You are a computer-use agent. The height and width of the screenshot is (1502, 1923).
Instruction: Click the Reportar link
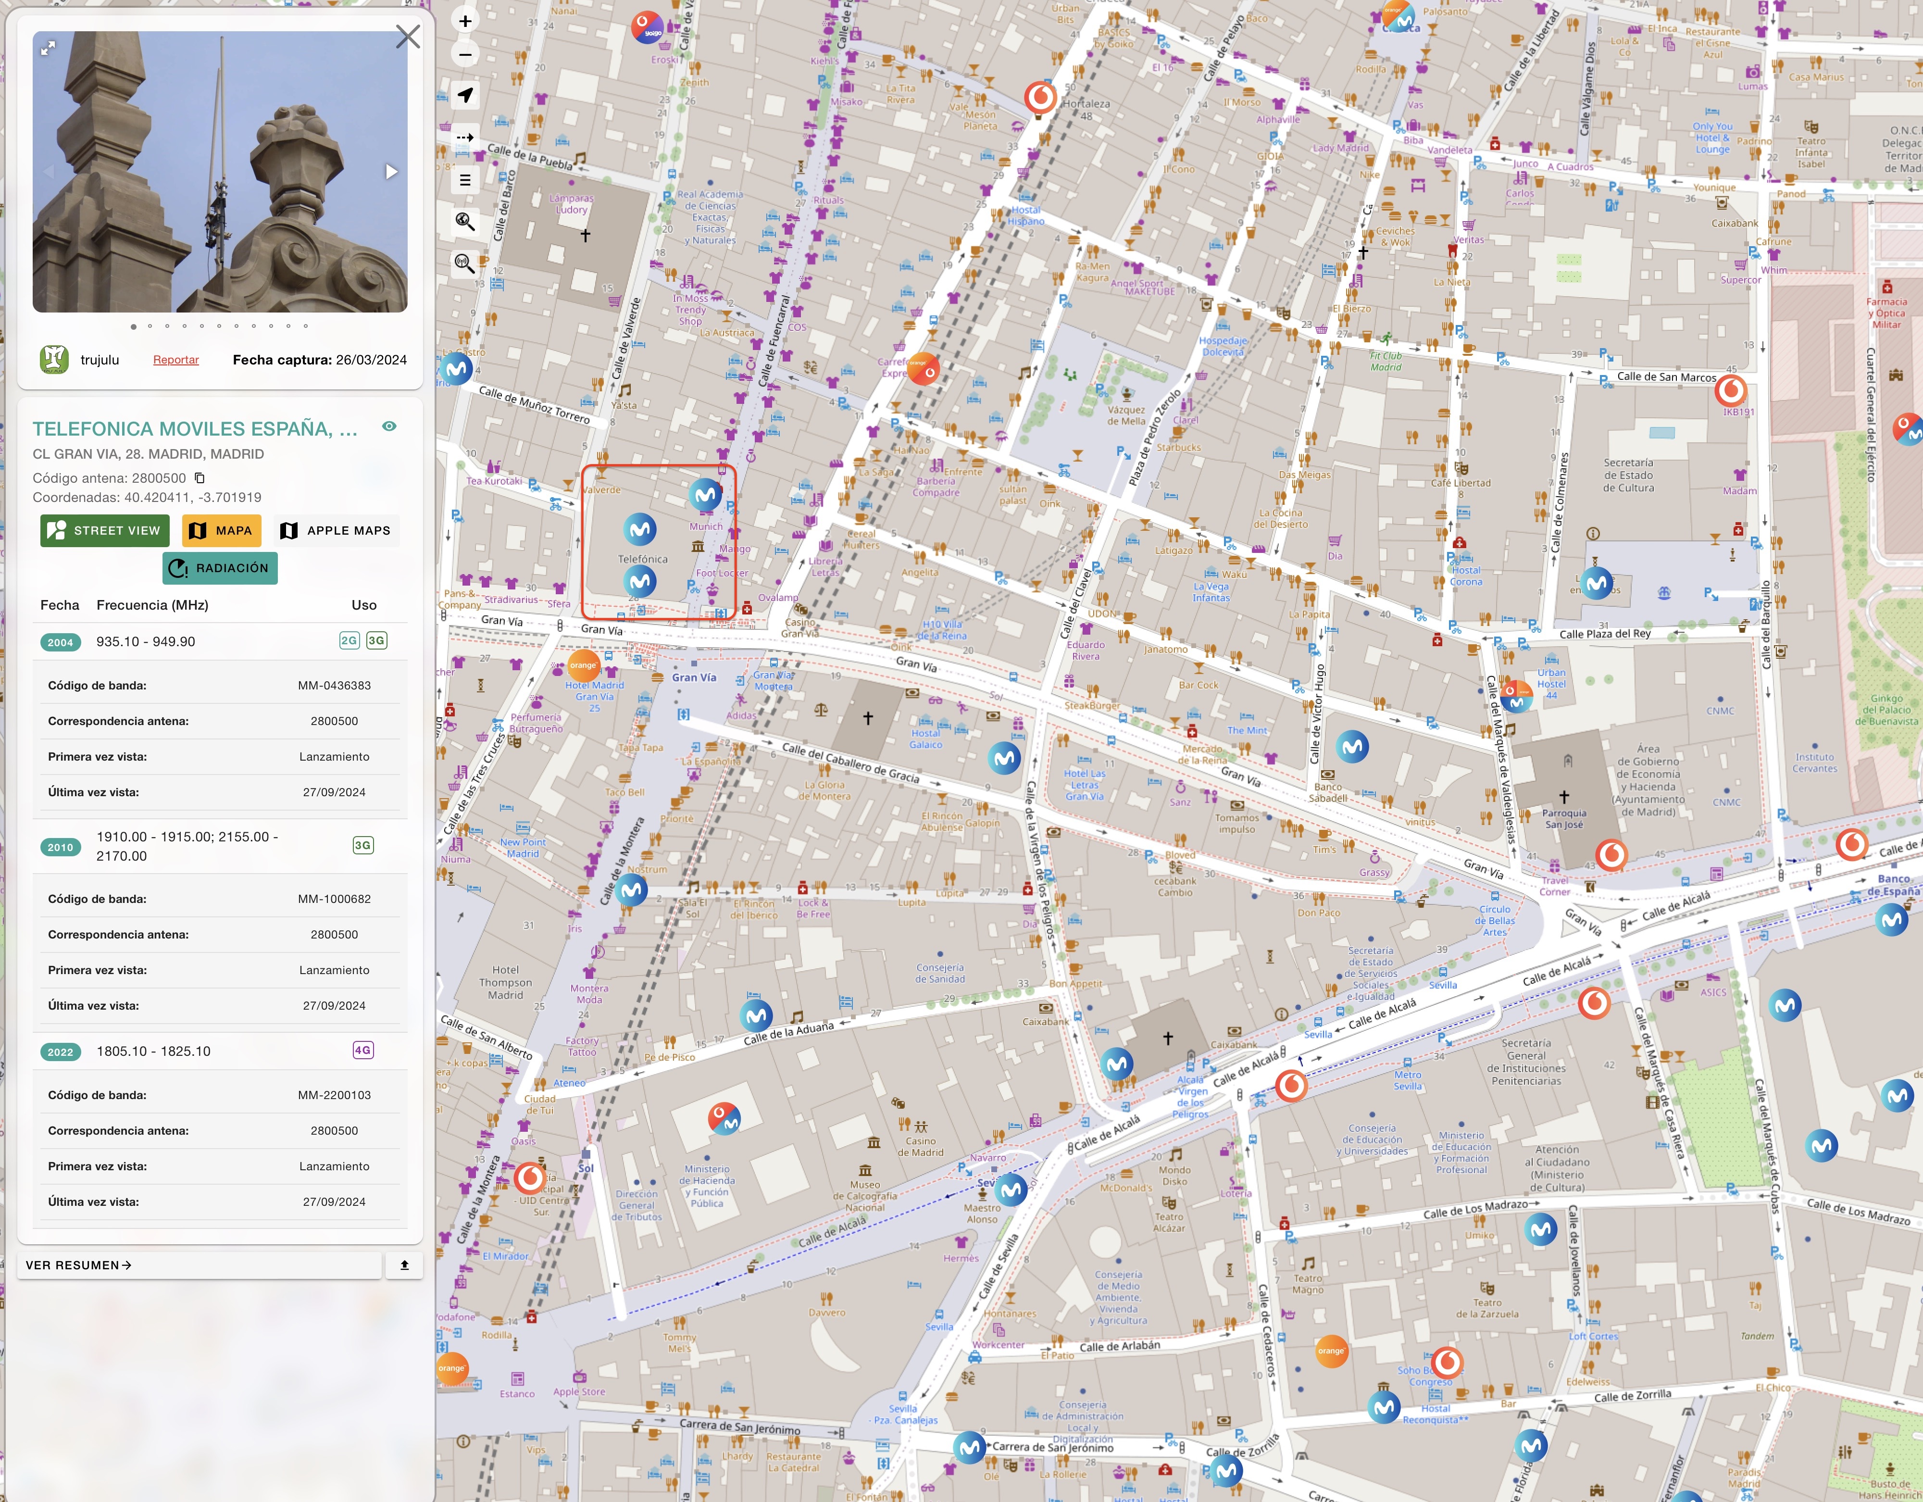(x=176, y=360)
